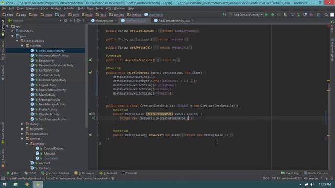Open Chrome from the taskbar
Viewport: 335px width, 188px height.
click(27, 184)
